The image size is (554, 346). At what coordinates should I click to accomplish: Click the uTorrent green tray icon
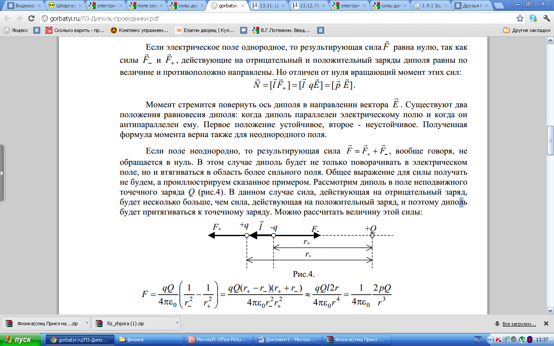point(522,340)
